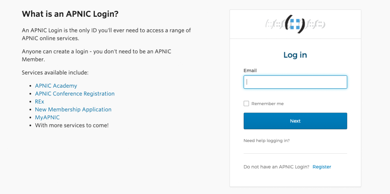Focus the Email input field
The image size is (390, 194).
pos(295,82)
